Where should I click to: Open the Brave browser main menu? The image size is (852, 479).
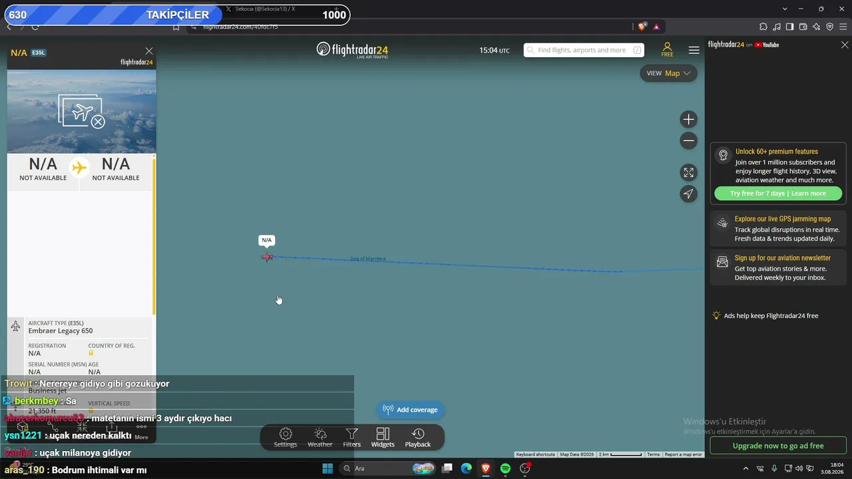pos(843,27)
